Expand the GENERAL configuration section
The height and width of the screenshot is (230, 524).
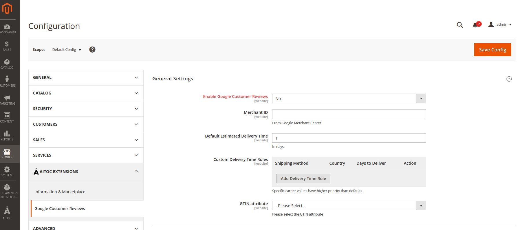coord(86,77)
